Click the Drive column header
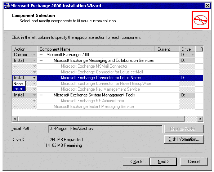The width and height of the screenshot is (214, 172). (x=187, y=49)
